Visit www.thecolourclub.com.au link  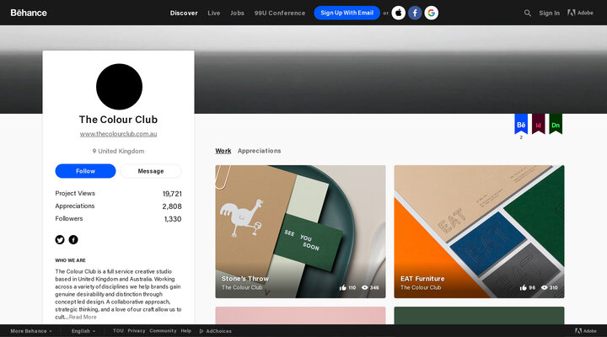pyautogui.click(x=119, y=134)
